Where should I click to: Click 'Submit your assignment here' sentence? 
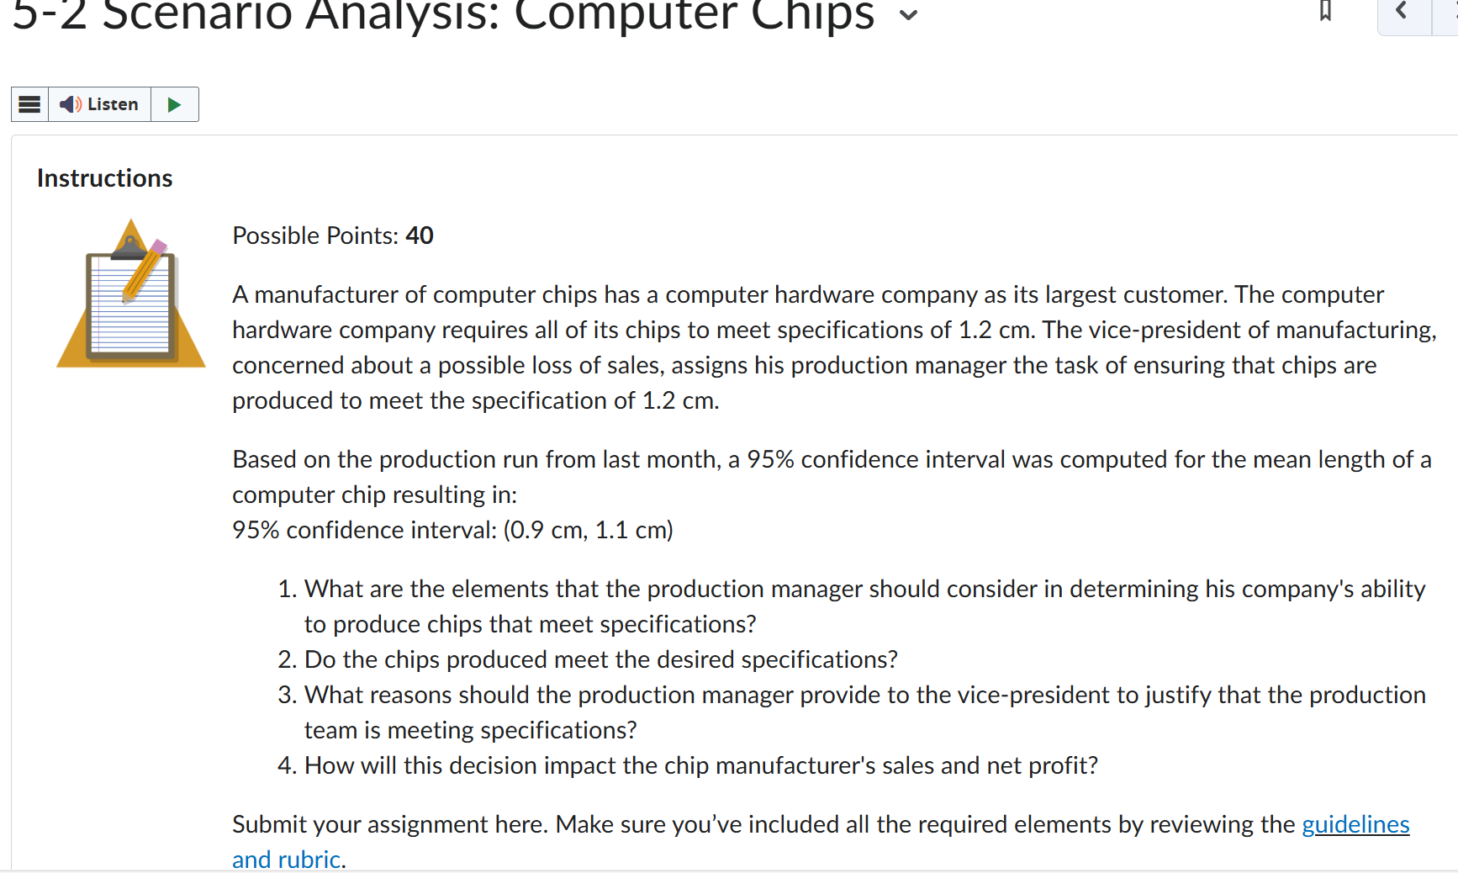pyautogui.click(x=390, y=824)
